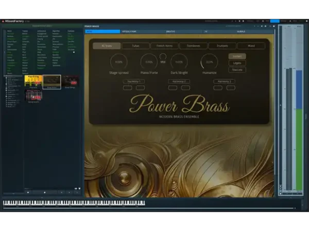Click the second slot beneath Harmony 3
The height and width of the screenshot is (231, 309).
(231, 88)
